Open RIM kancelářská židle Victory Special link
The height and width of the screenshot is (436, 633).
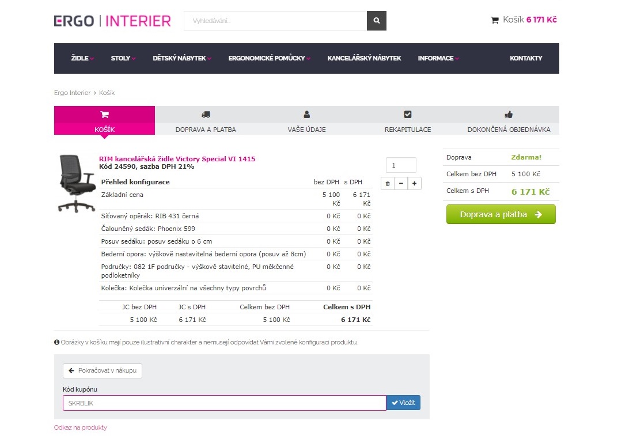pyautogui.click(x=177, y=158)
